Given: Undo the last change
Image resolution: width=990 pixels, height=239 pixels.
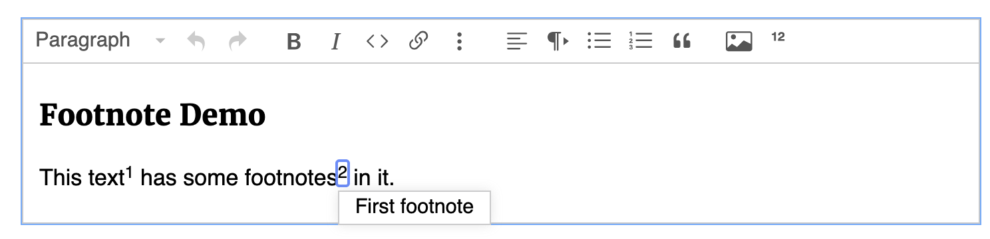Looking at the screenshot, I should pyautogui.click(x=196, y=41).
